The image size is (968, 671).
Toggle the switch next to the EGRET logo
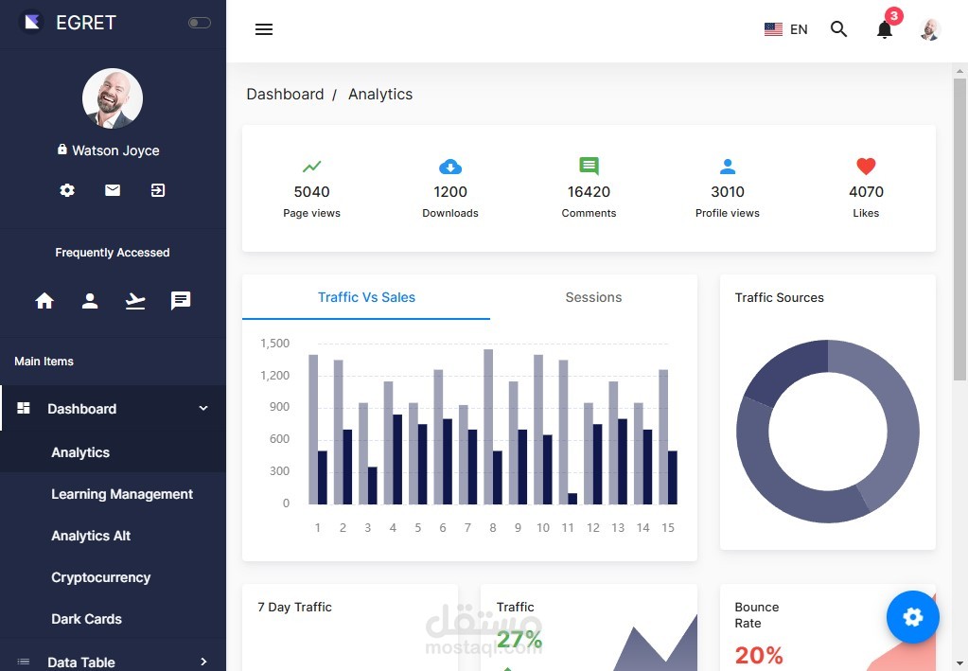tap(198, 21)
